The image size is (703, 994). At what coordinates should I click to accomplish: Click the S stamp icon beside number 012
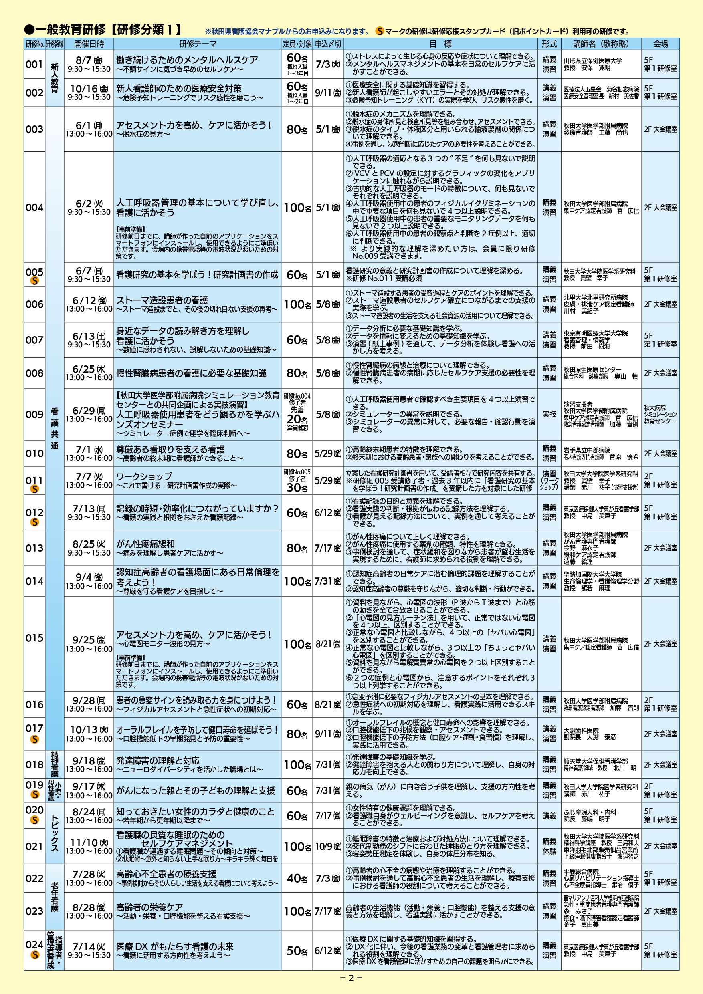34,522
